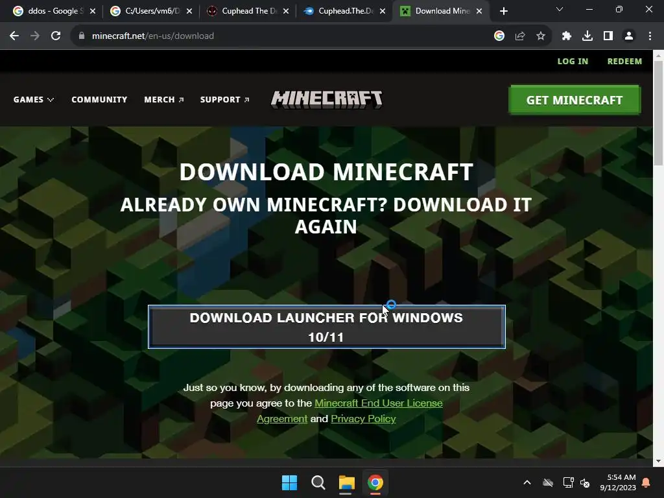Close the ddos Google Search tab

click(x=93, y=12)
